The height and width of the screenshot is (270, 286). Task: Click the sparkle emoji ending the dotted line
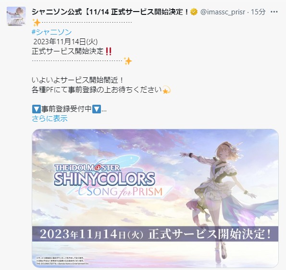click(128, 61)
